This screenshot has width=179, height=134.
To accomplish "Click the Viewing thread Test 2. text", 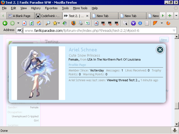I will [x=123, y=80].
